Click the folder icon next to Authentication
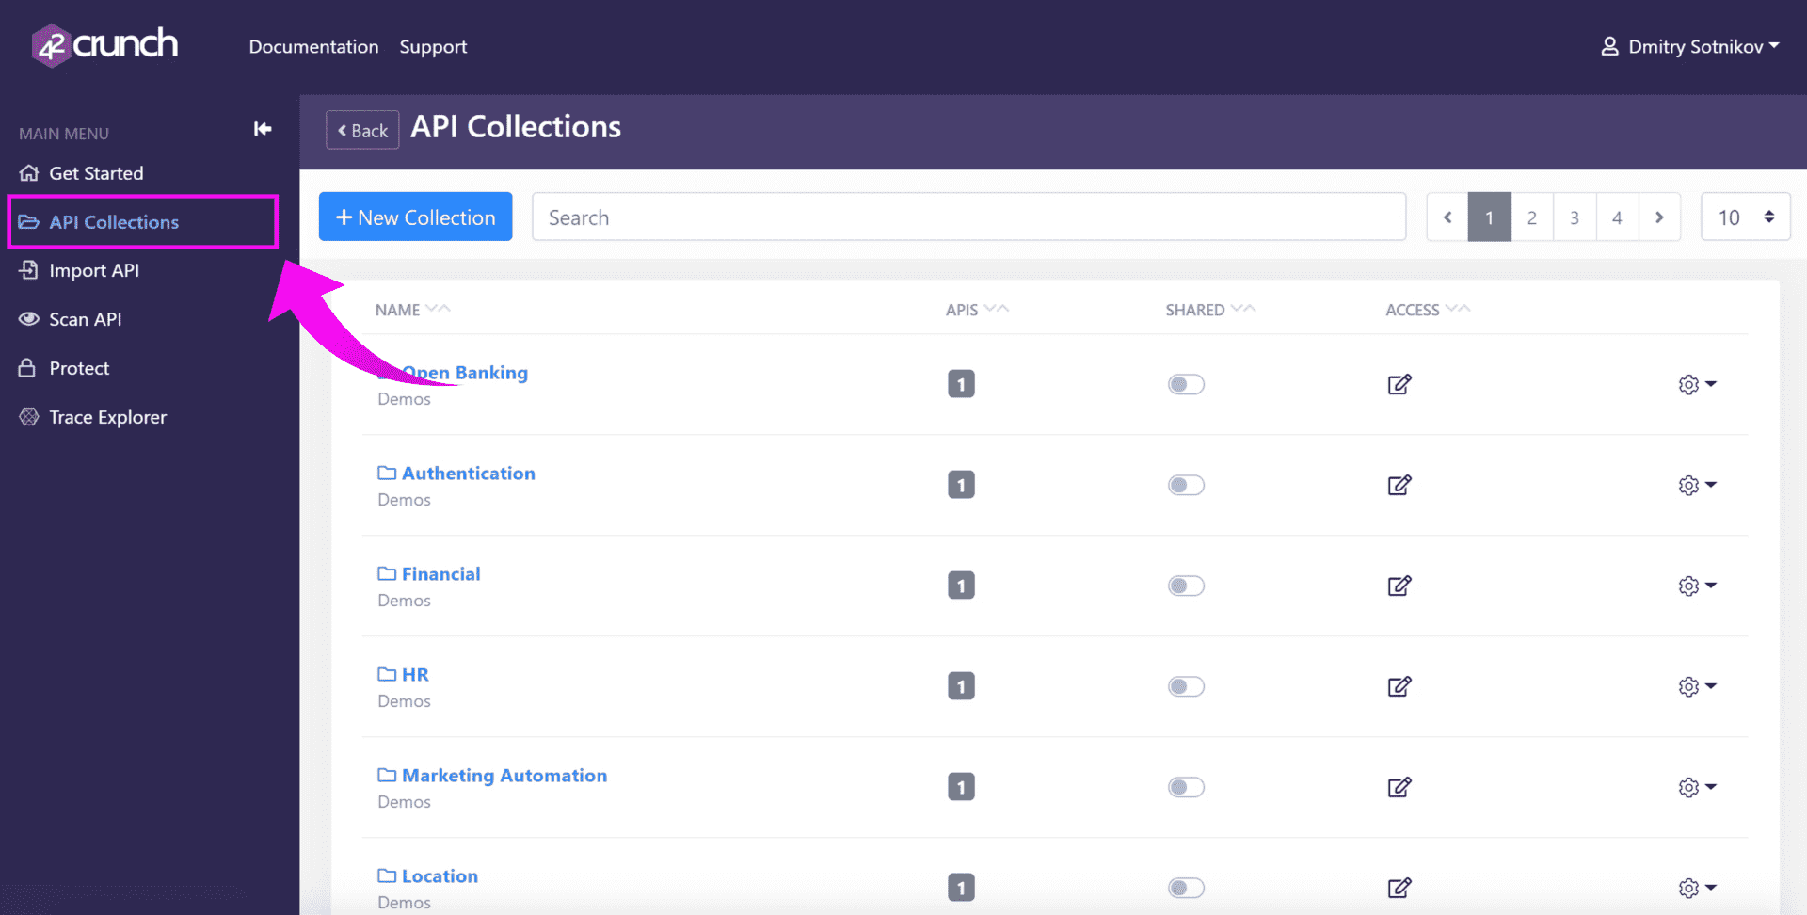Screen dimensions: 1807x915 386,473
